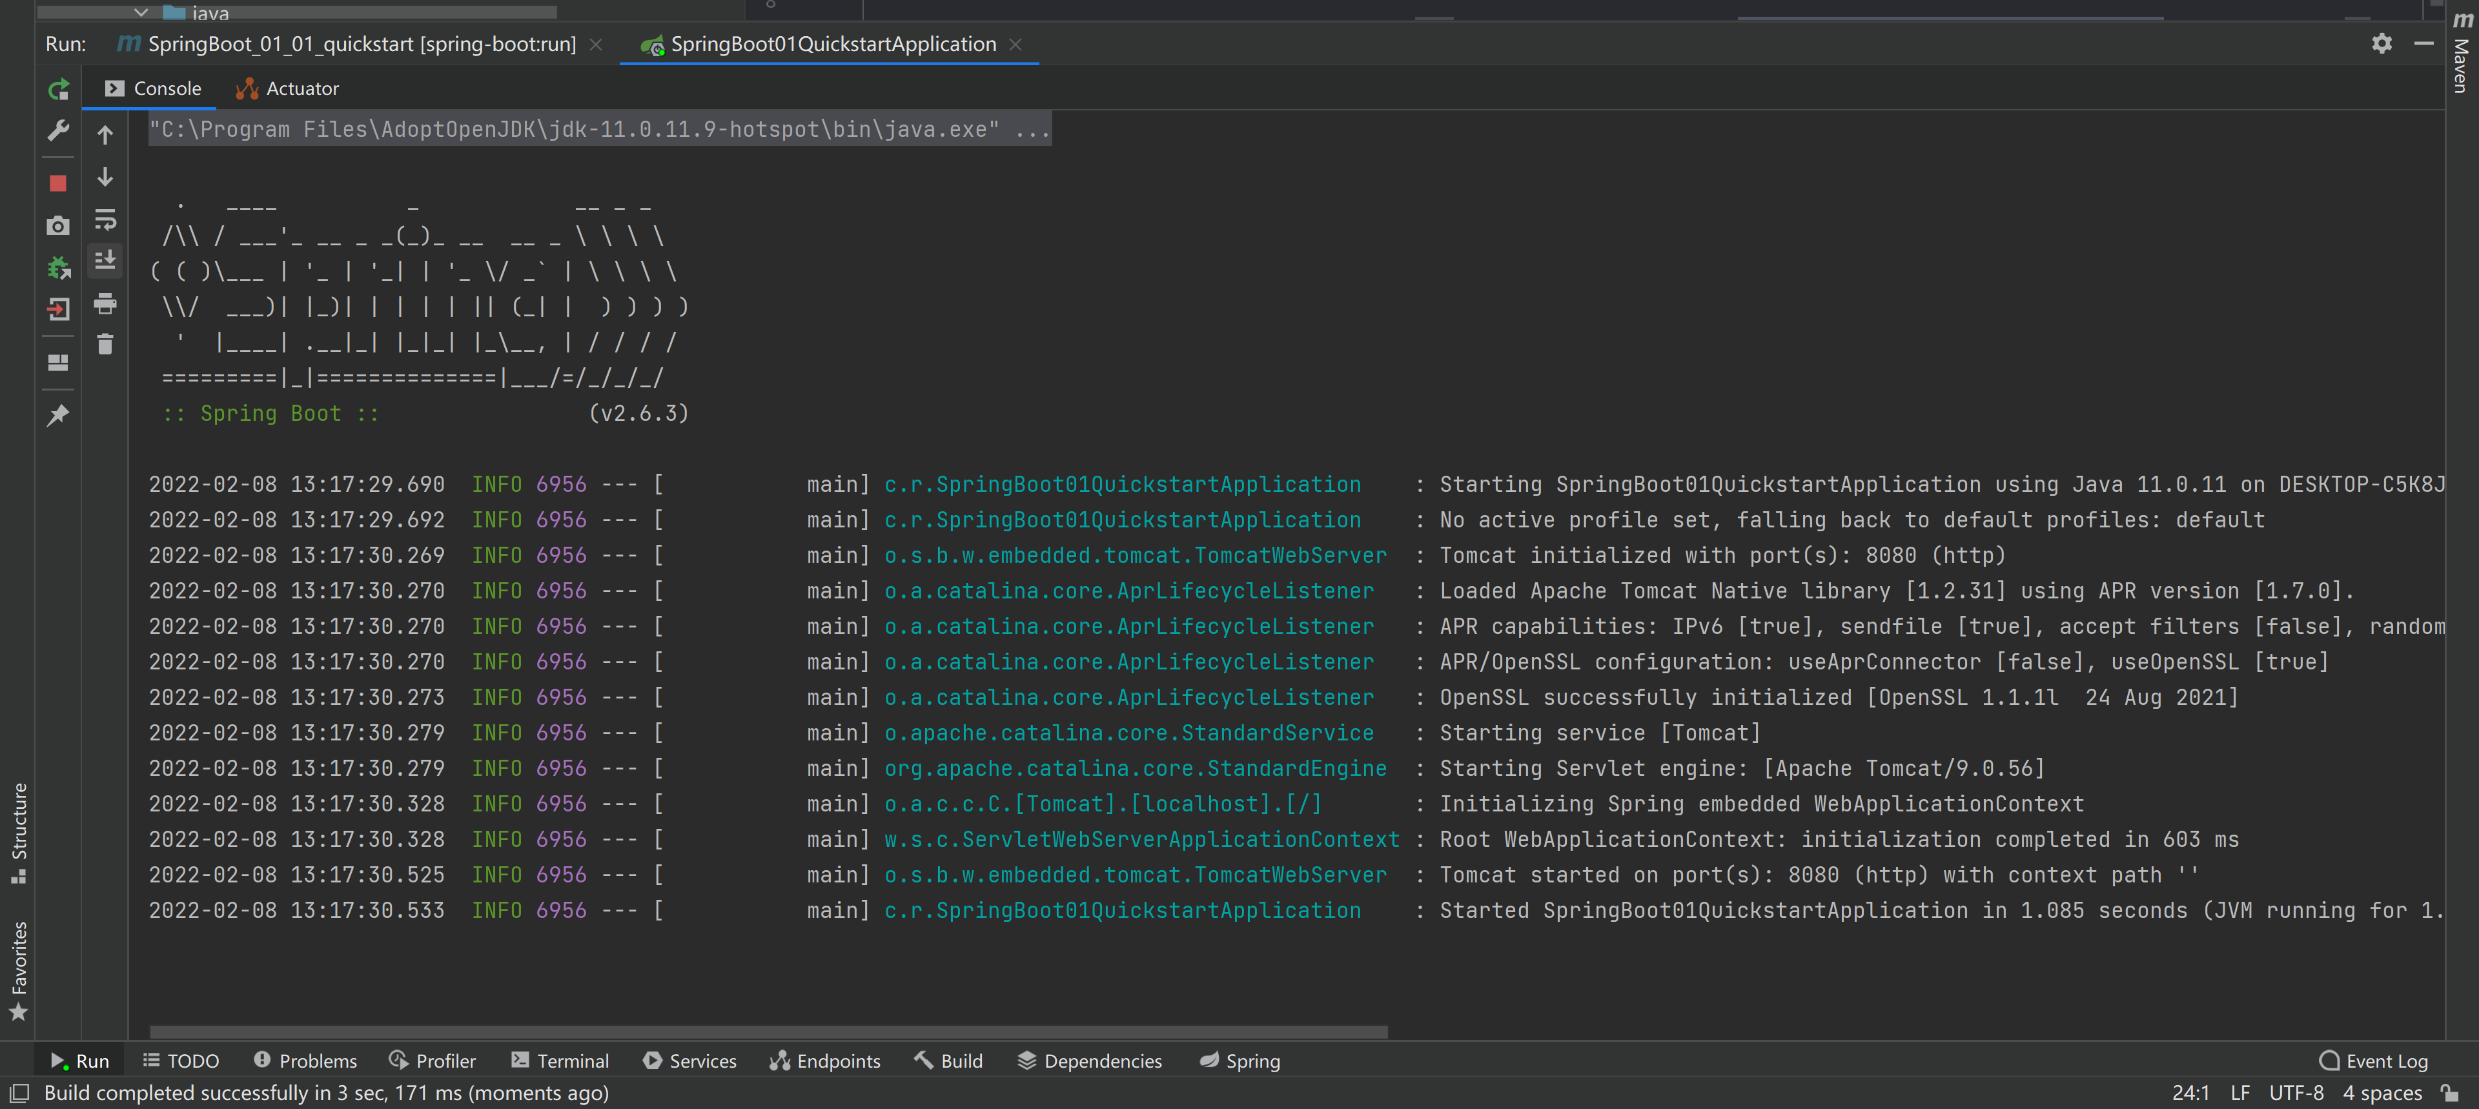Click the camera thread dump icon

point(59,226)
